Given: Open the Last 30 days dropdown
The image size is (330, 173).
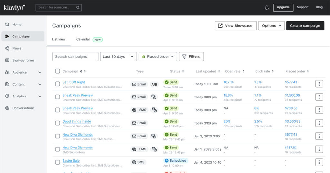Looking at the screenshot, I should point(118,56).
